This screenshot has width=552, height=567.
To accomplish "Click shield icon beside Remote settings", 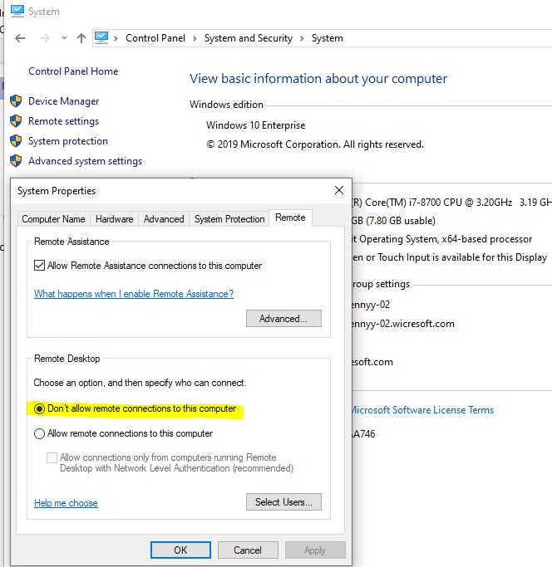I will point(16,121).
